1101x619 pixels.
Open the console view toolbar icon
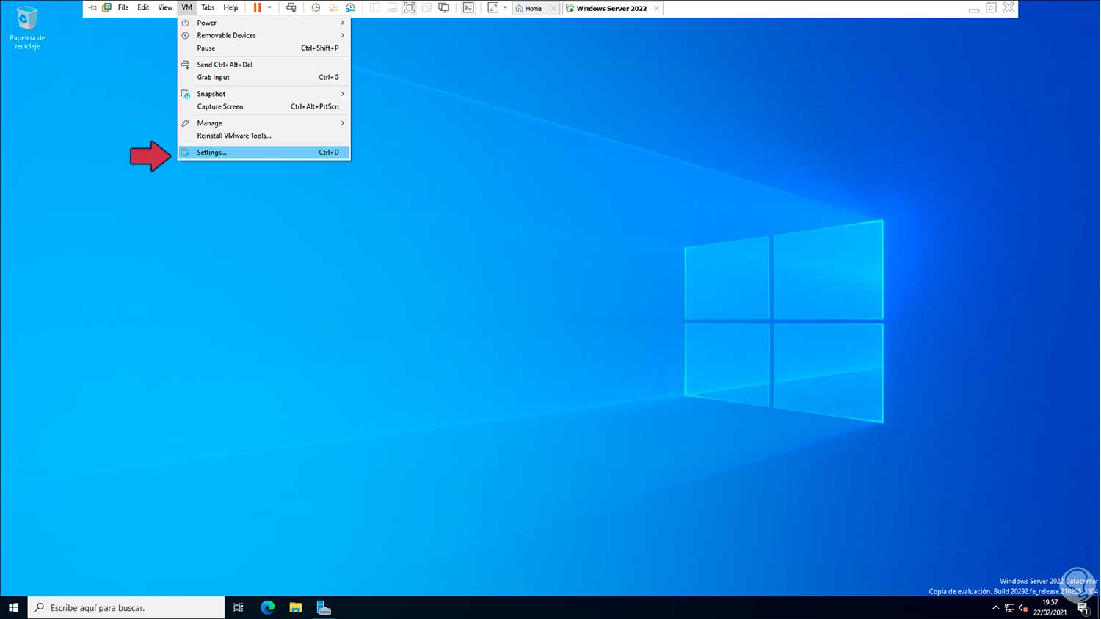tap(468, 8)
